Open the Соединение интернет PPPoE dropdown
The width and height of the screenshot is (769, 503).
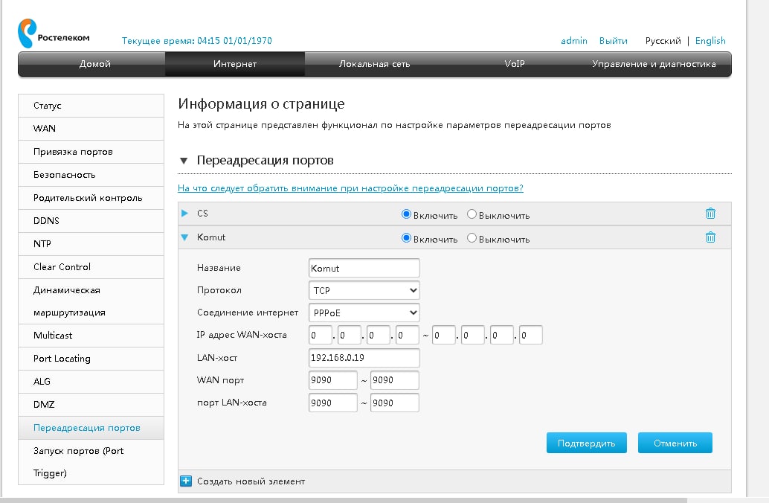point(364,313)
